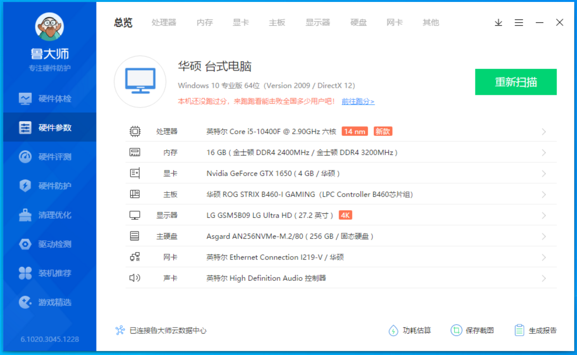Click the speaker icon in 声卡 row
Screen dimensions: 577x355
(x=135, y=278)
